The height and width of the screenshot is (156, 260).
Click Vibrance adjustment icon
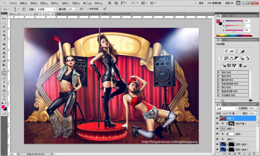tap(221, 58)
